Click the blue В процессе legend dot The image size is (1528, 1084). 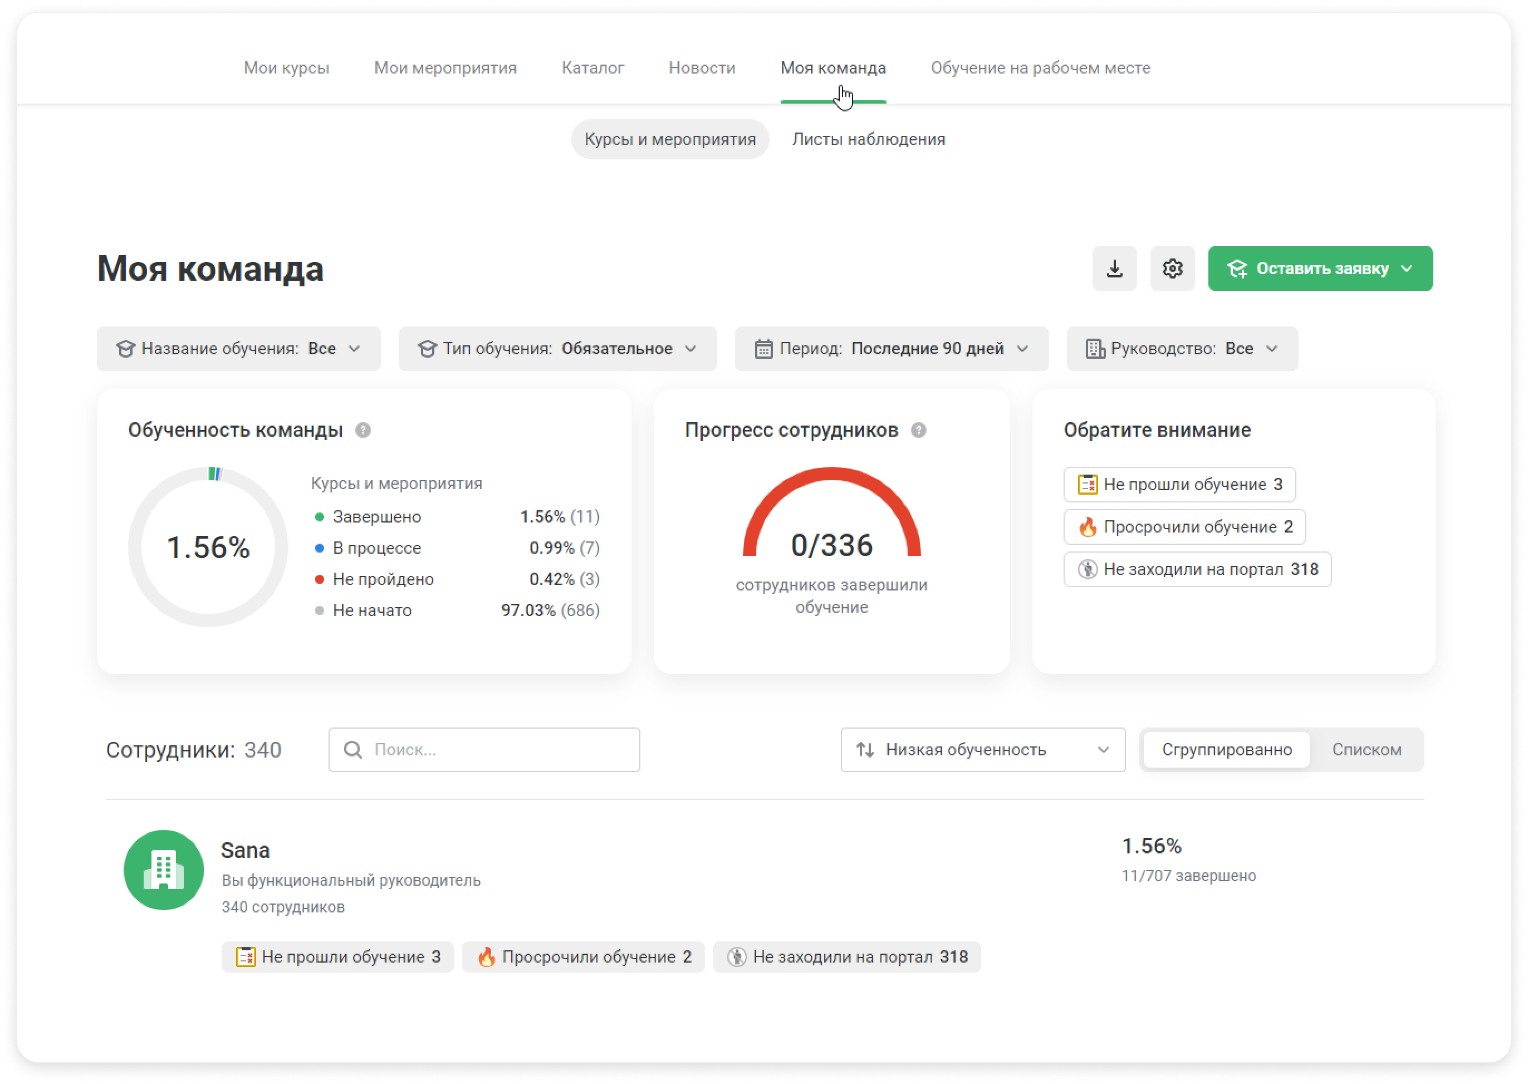click(x=320, y=548)
